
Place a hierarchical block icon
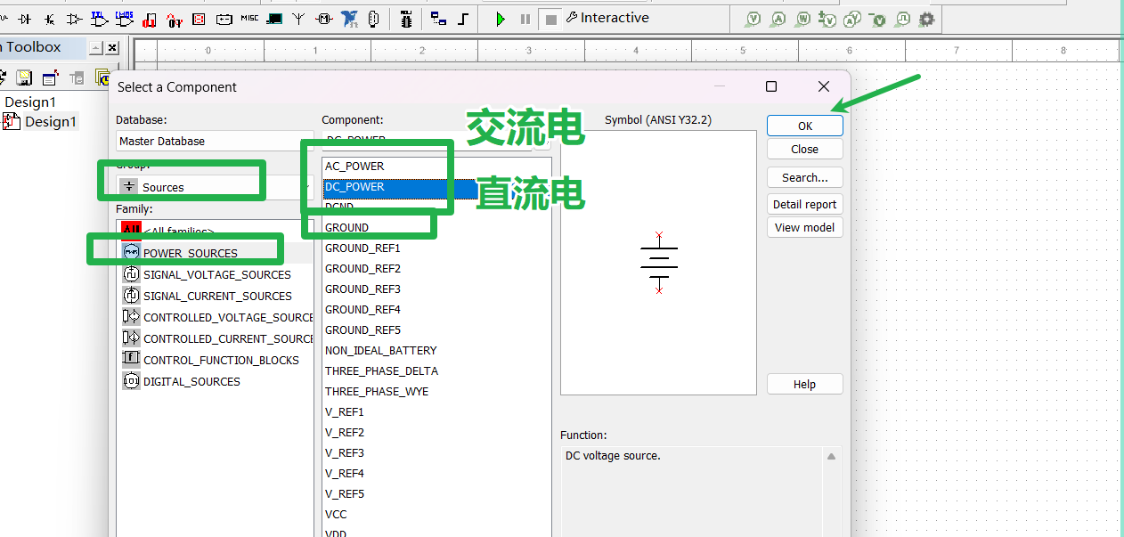click(438, 19)
